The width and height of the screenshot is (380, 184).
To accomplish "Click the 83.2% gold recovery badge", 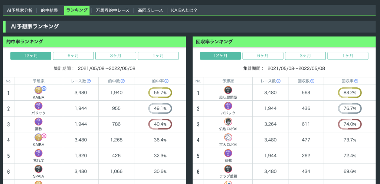I will tap(350, 93).
